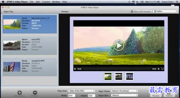Toggle fullscreen icon in player bar
Image resolution: width=180 pixels, height=98 pixels.
pos(162,69)
